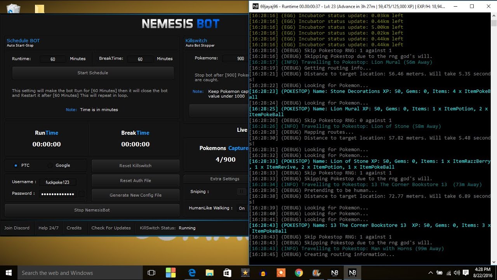Click the Windows search box
This screenshot has height=280, width=497.
tap(80, 273)
